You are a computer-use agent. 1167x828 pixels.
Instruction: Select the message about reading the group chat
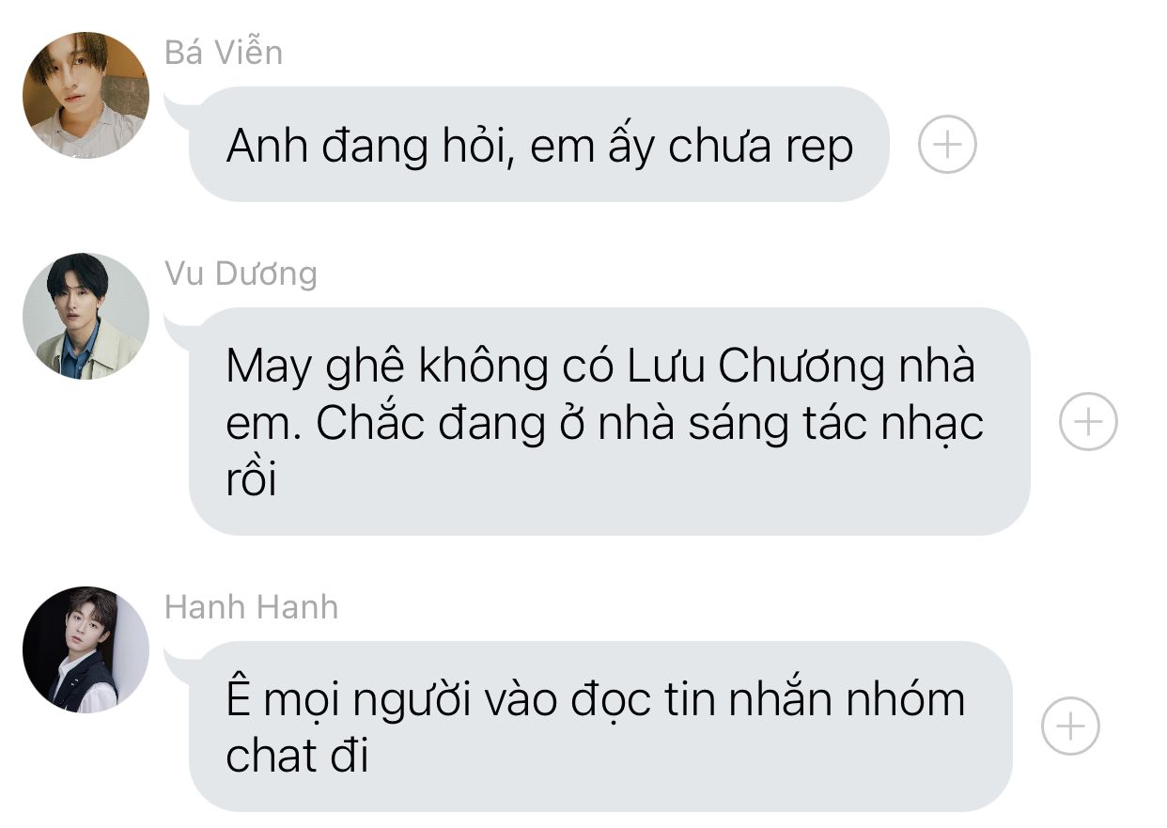pyautogui.click(x=600, y=726)
